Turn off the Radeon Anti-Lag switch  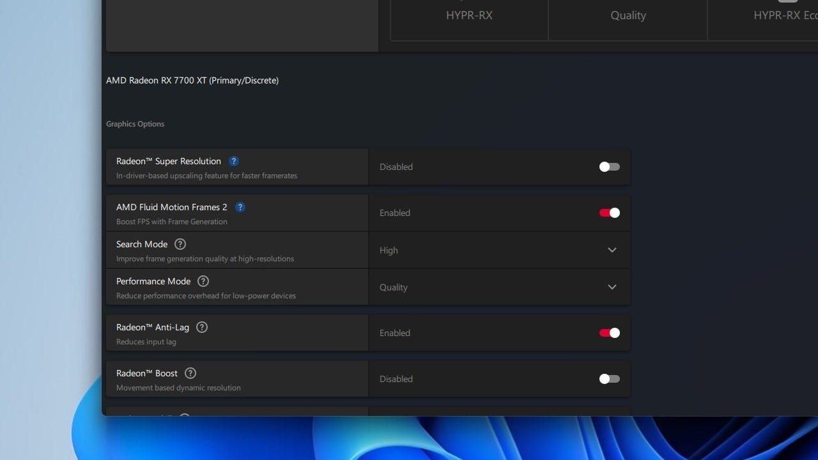(x=609, y=333)
